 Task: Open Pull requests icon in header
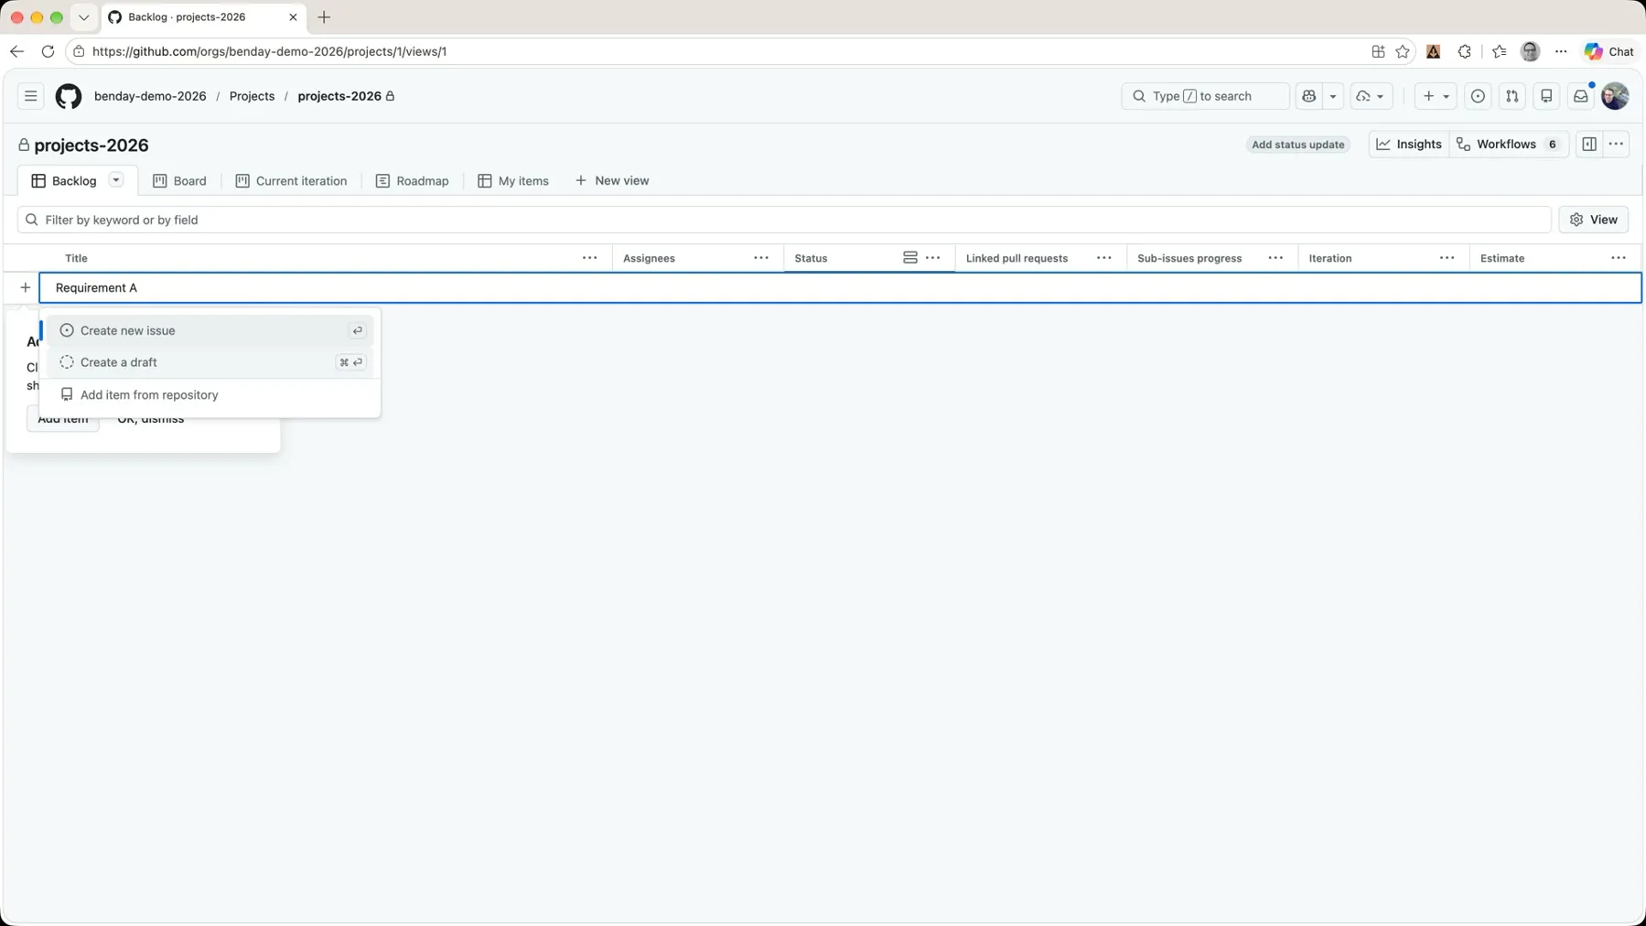1512,96
